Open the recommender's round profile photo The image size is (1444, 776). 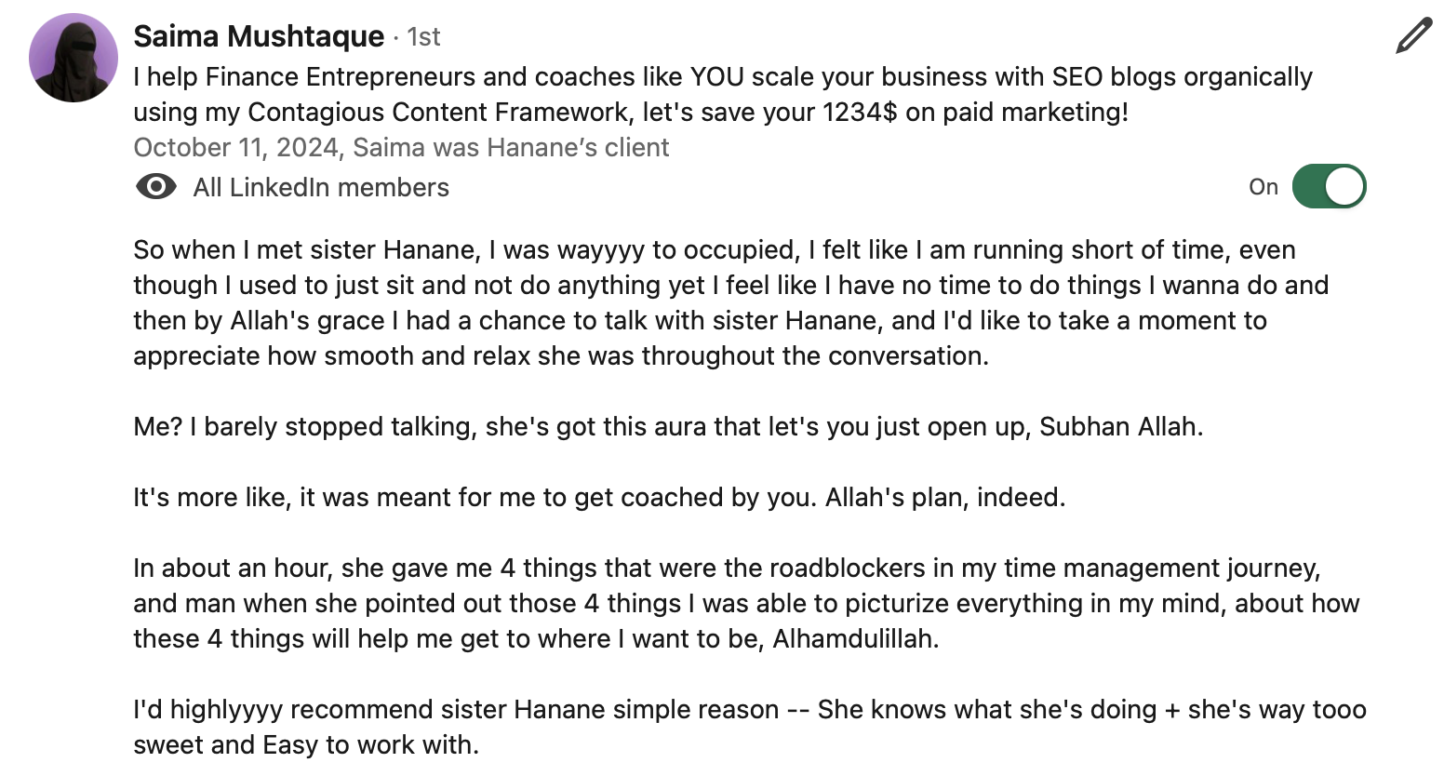74,57
